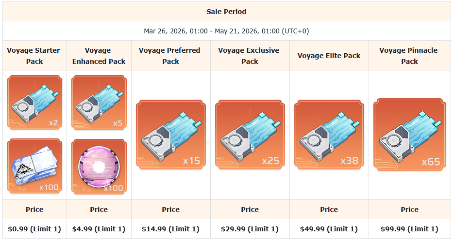Click the x2 item icon in Voyage Starter Pack
454x241 pixels.
pos(34,103)
